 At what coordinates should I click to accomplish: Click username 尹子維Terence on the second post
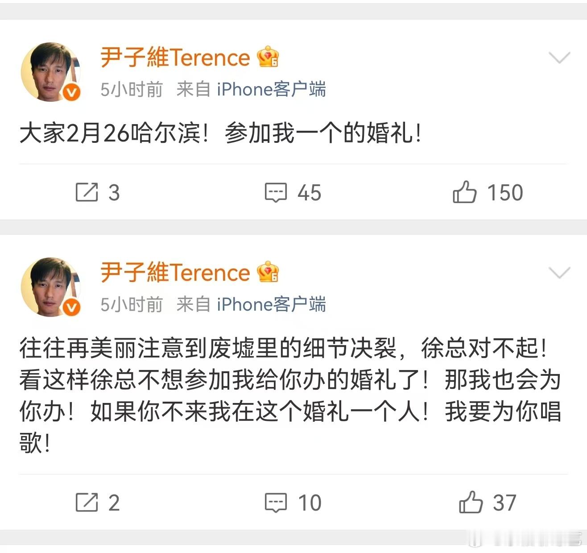point(174,272)
